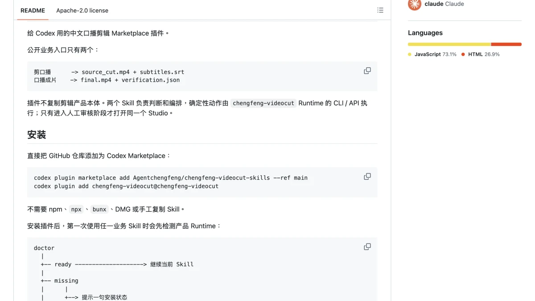The width and height of the screenshot is (535, 301).
Task: Click the diagram line 提示一句安装状态
Action: [96, 297]
